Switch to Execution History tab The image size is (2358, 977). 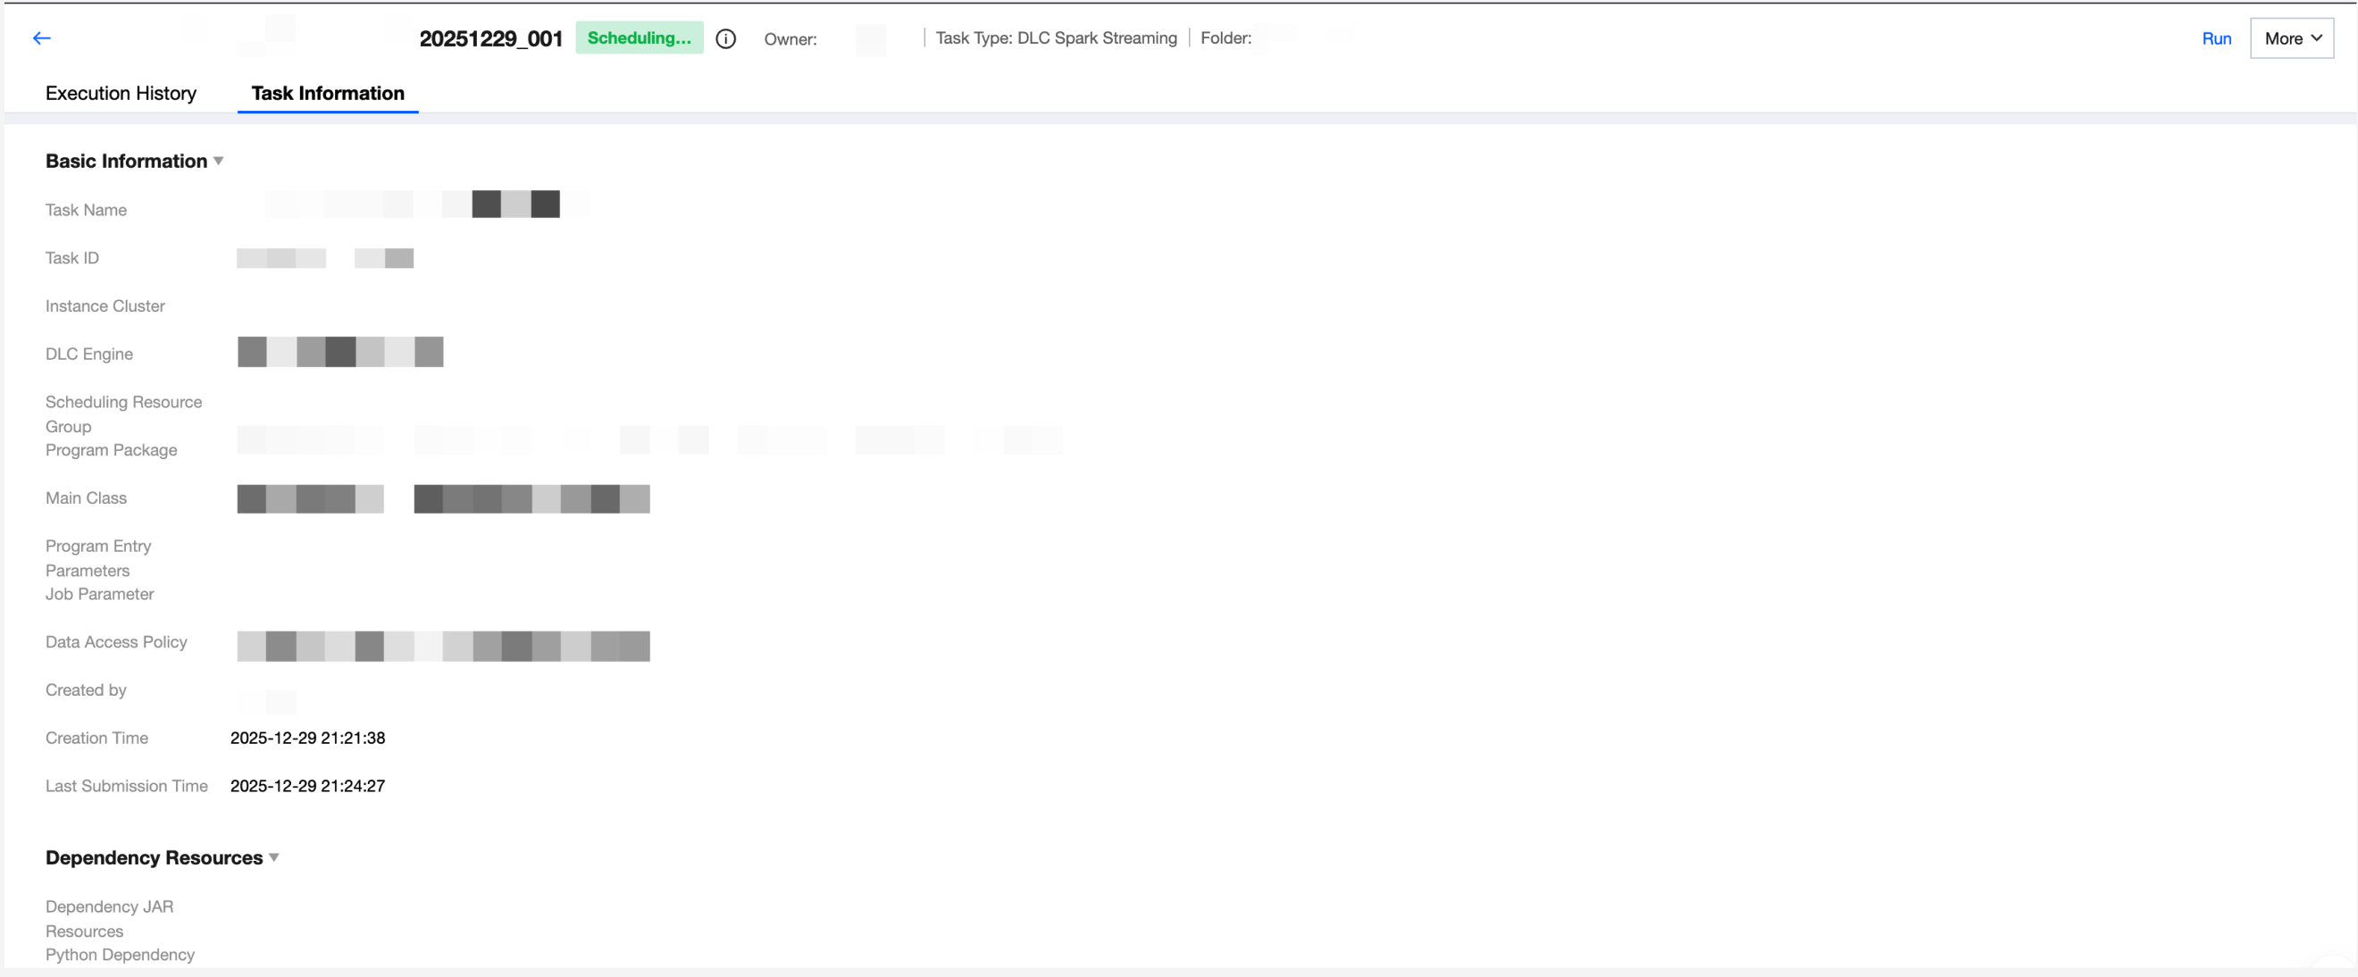pos(121,94)
